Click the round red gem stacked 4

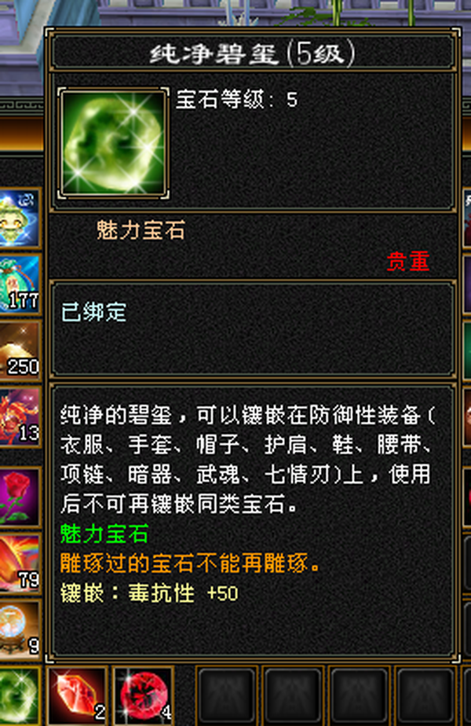point(144,696)
